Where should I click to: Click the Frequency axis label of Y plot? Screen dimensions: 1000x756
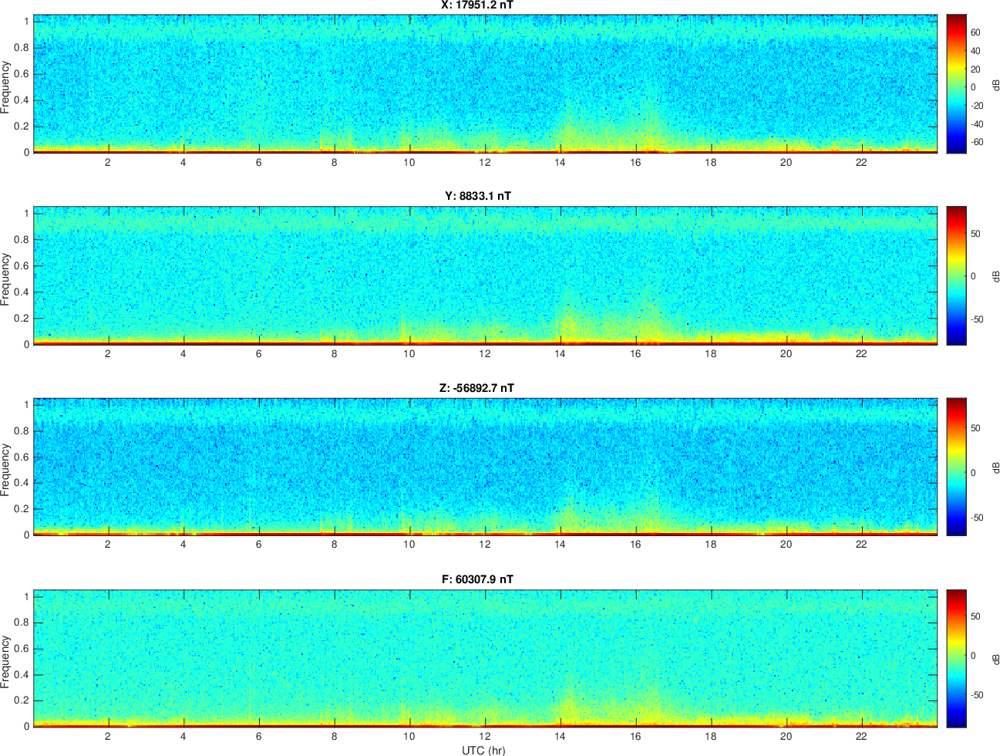click(x=6, y=279)
